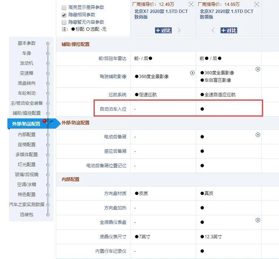279x259 pixels.
Task: Click the 厂商指导价 12.49万 price text
Action: [x=153, y=4]
